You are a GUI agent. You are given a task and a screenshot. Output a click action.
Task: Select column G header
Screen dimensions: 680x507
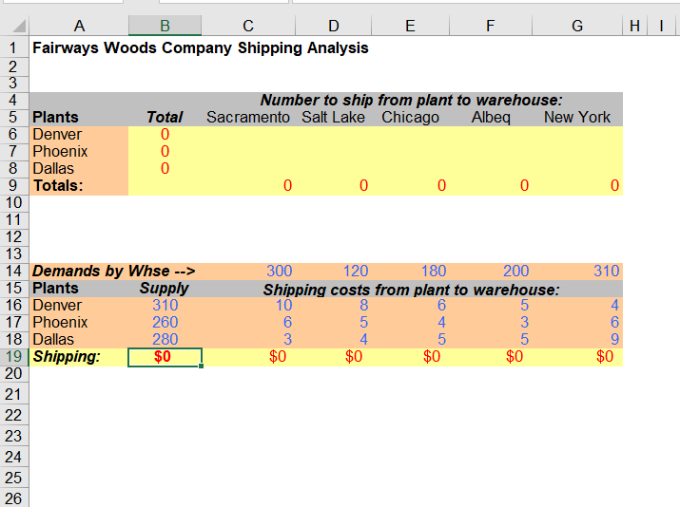coord(577,26)
